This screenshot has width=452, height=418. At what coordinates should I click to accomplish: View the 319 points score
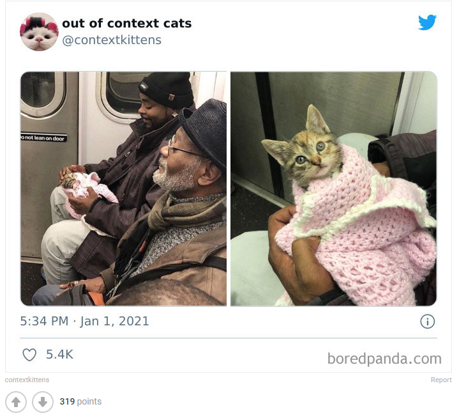(x=80, y=401)
